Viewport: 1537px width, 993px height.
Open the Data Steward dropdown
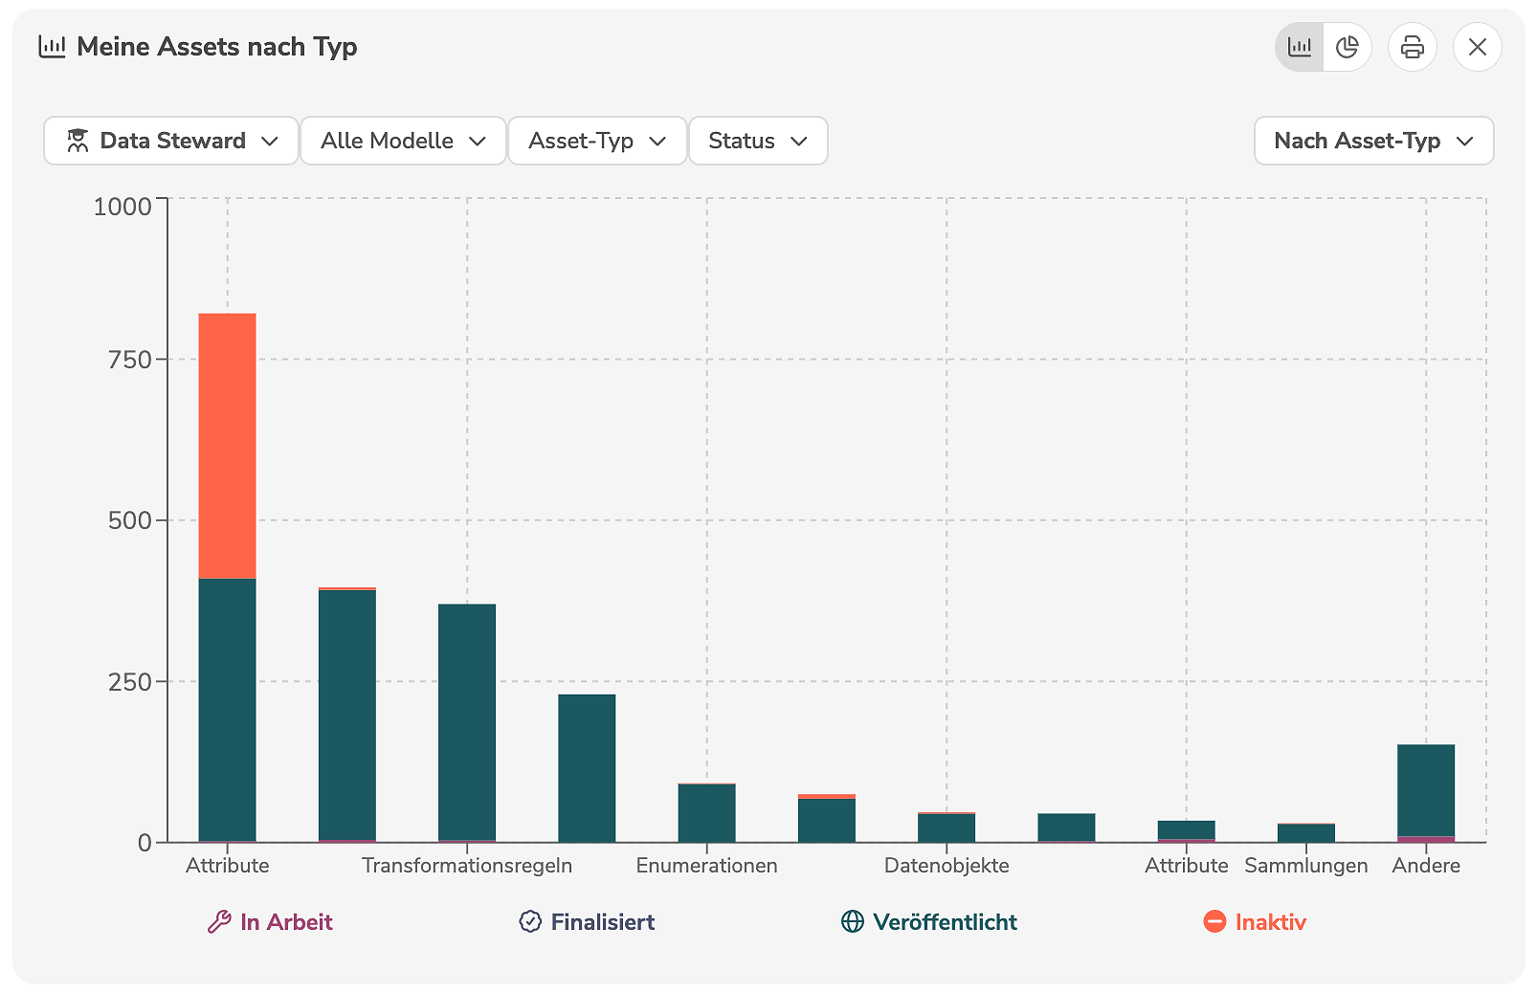(171, 141)
